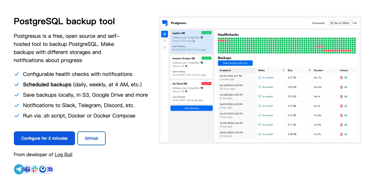Click the Postgresus elephant logo
This screenshot has width=381, height=177.
click(165, 23)
